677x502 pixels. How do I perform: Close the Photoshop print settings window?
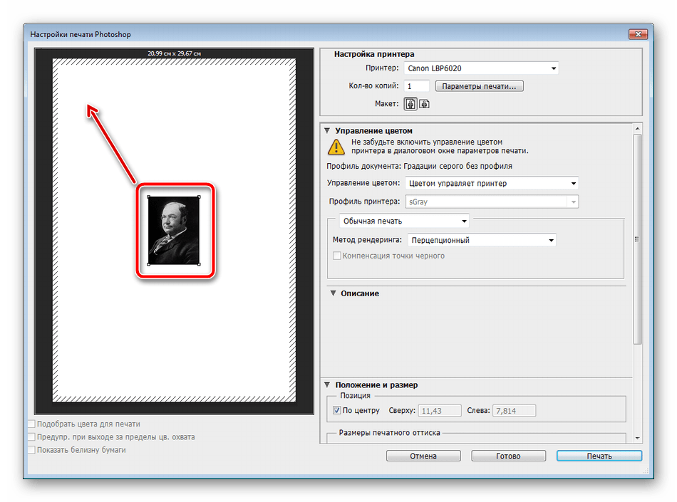point(636,34)
